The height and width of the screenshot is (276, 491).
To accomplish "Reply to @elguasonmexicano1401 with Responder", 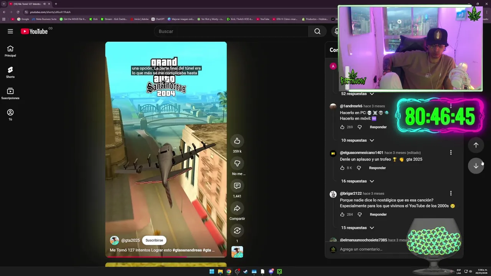I will tap(377, 168).
